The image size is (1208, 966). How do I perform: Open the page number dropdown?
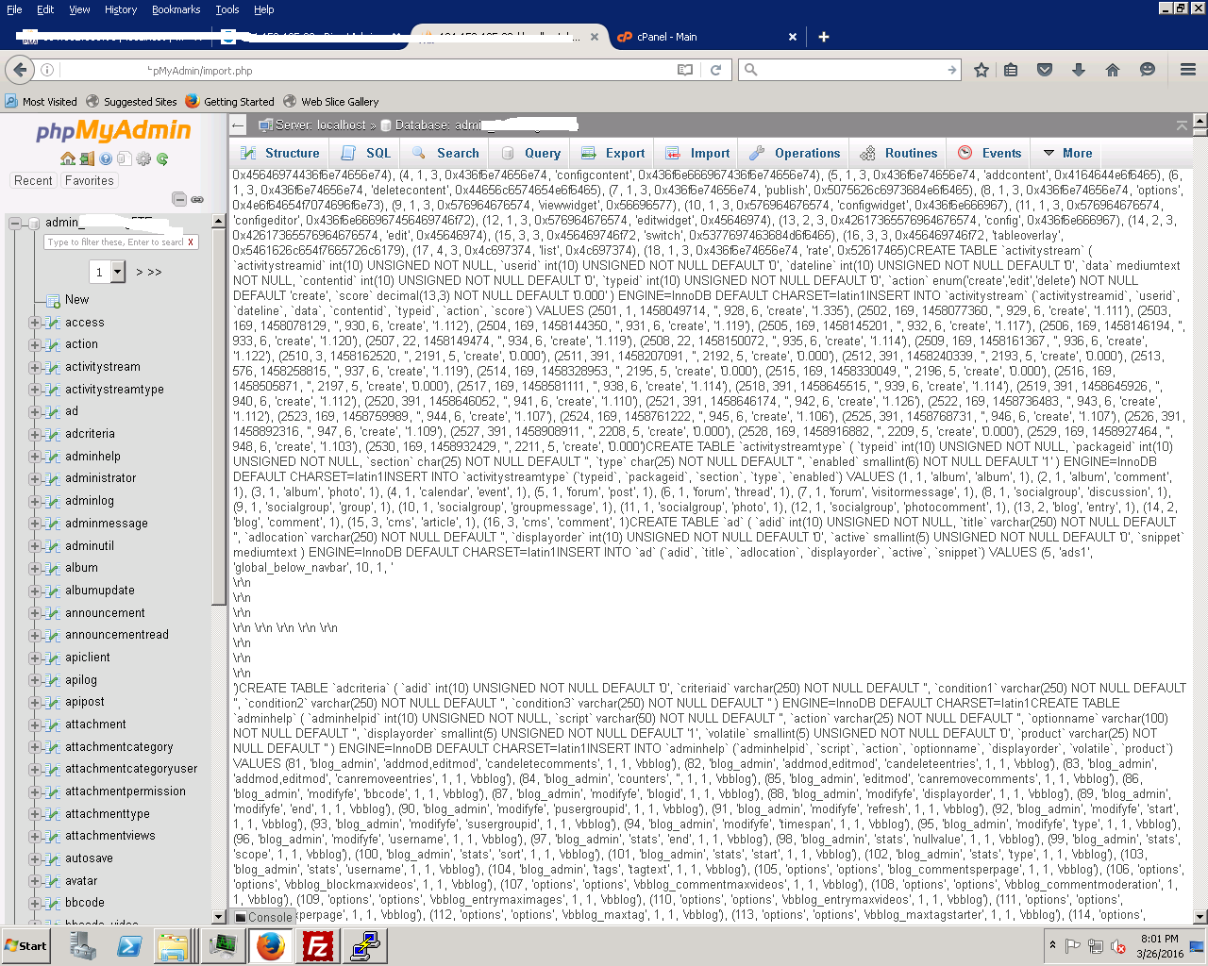click(x=107, y=272)
